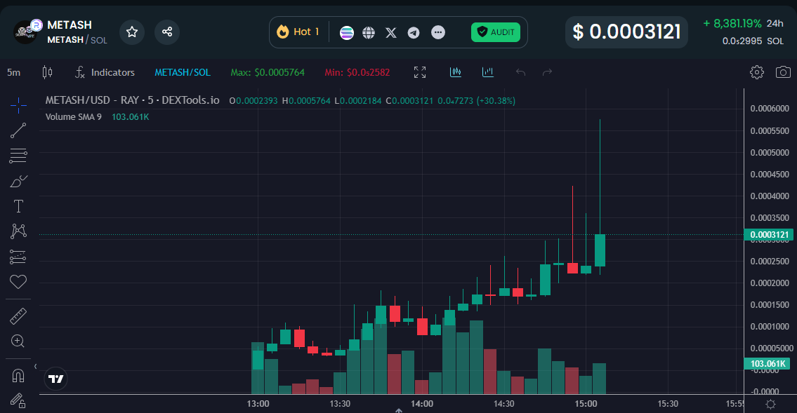Screen dimensions: 797x413
Task: Toggle lock drawings pencil icon
Action: point(18,401)
